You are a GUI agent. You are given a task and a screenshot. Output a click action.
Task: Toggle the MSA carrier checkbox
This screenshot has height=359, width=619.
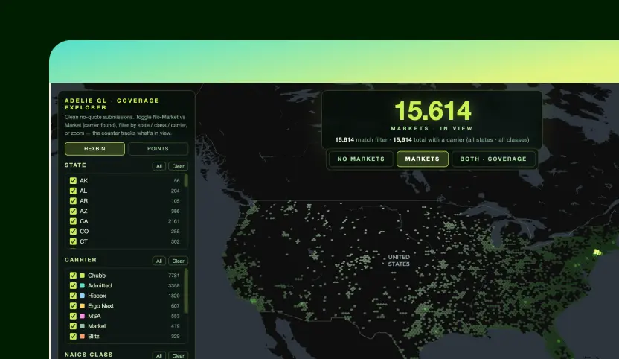pos(73,316)
